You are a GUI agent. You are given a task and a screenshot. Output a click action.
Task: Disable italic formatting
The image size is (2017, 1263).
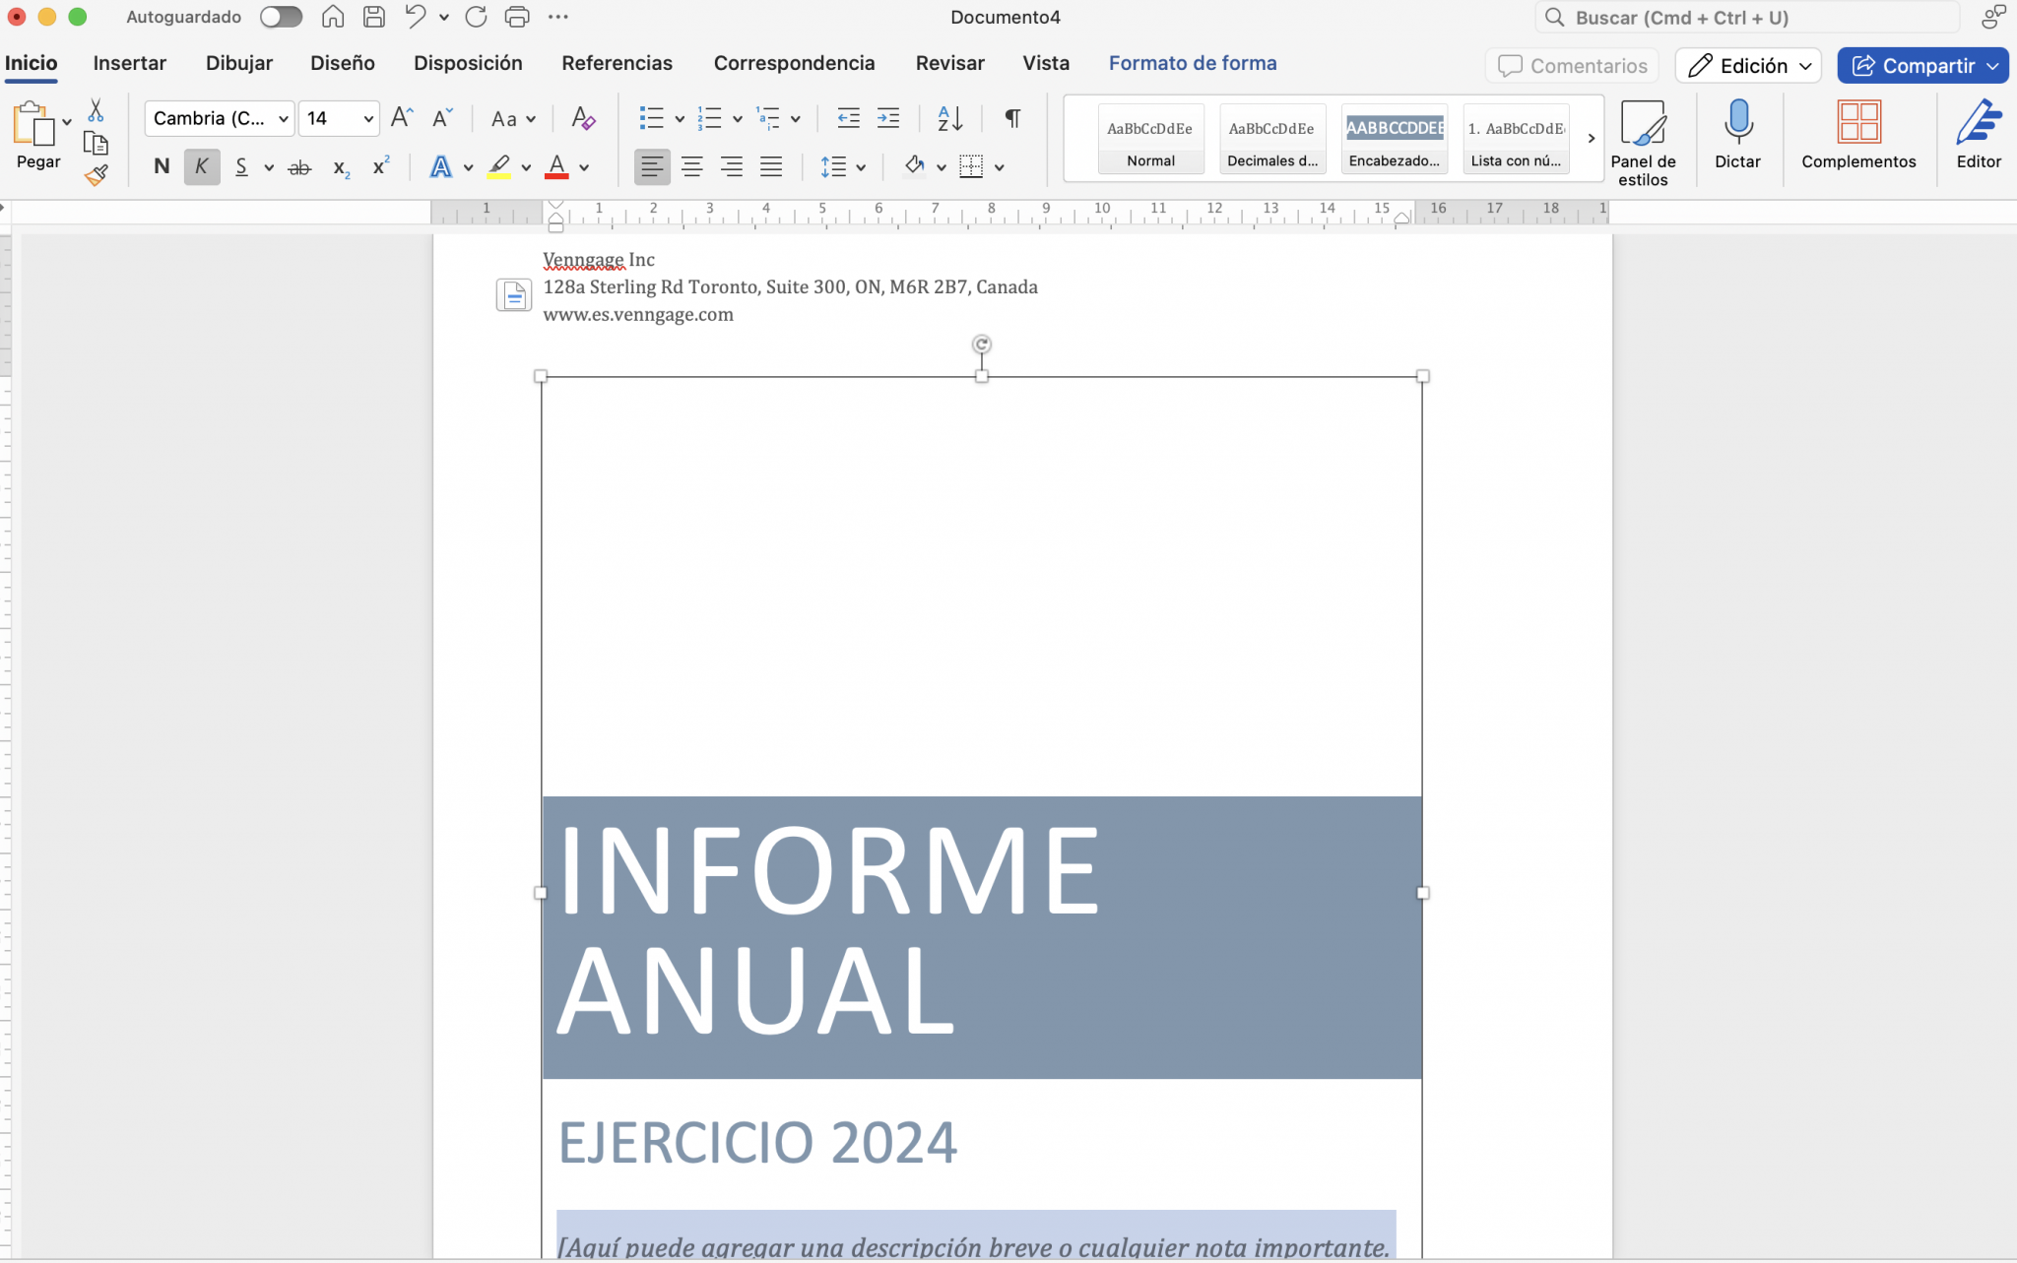coord(201,166)
